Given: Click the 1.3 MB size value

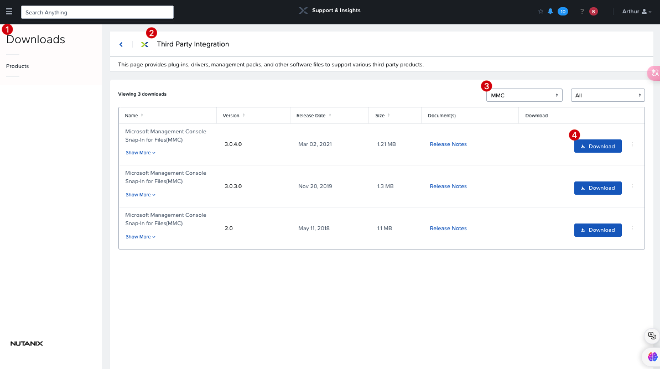Looking at the screenshot, I should pyautogui.click(x=385, y=186).
